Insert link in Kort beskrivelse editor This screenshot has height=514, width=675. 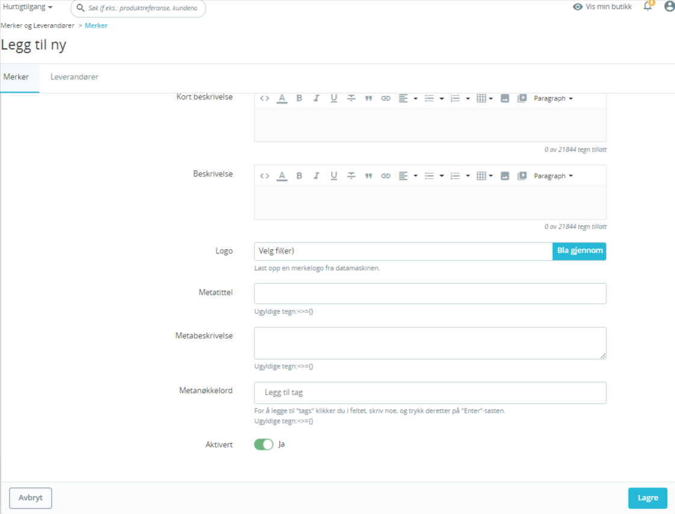point(386,98)
